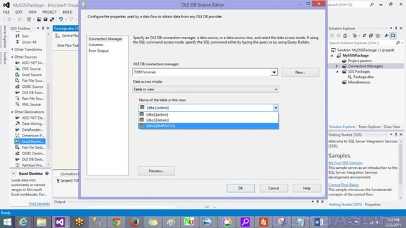Open the Package.dtsx document tab
The width and height of the screenshot is (406, 228).
[x=66, y=29]
